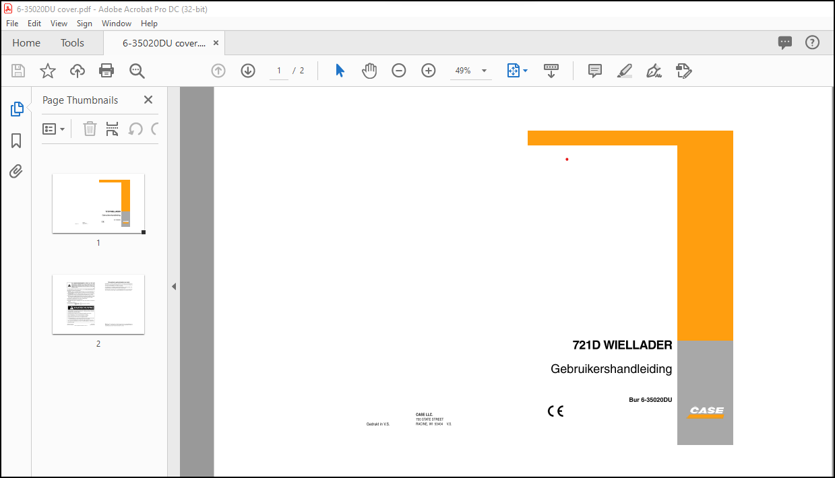Screen dimensions: 835x478
Task: Open the Sign menu
Action: (x=84, y=23)
